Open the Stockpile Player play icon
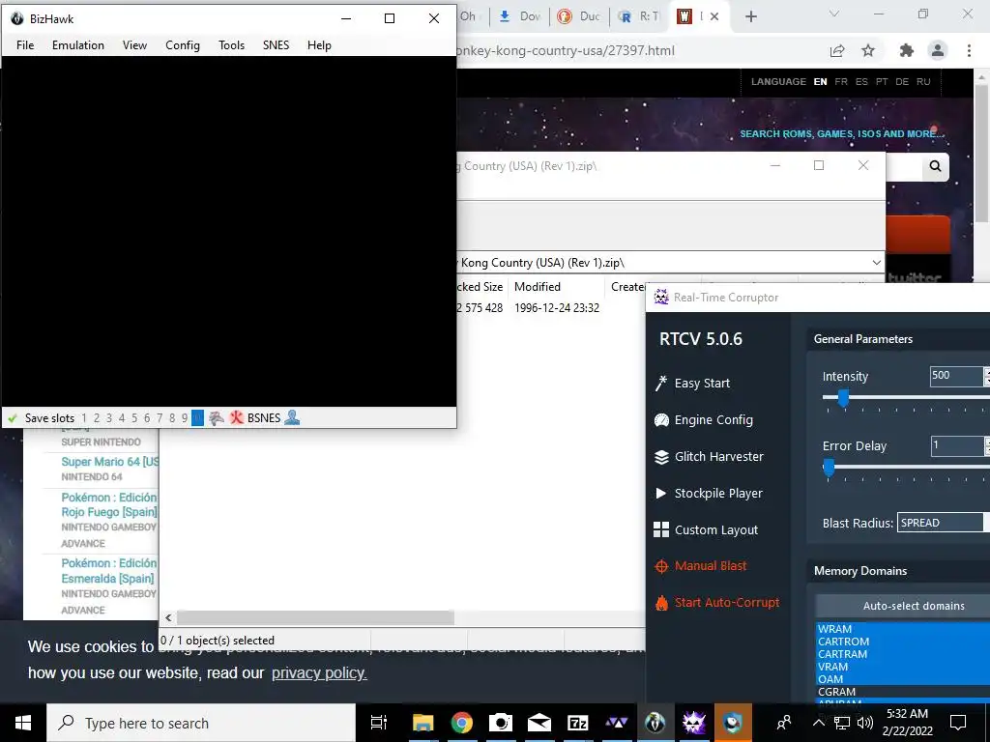Viewport: 990px width, 742px height. 661,494
